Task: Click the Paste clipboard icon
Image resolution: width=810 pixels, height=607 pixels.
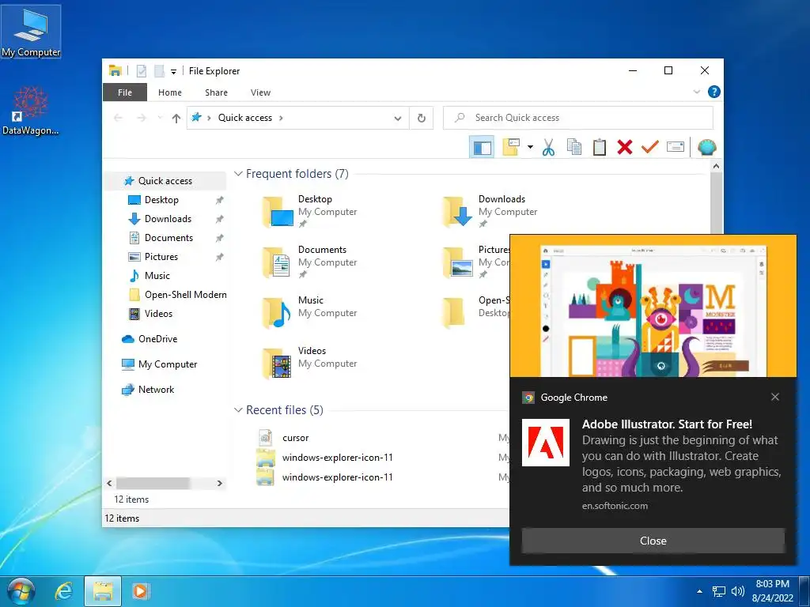Action: point(600,147)
